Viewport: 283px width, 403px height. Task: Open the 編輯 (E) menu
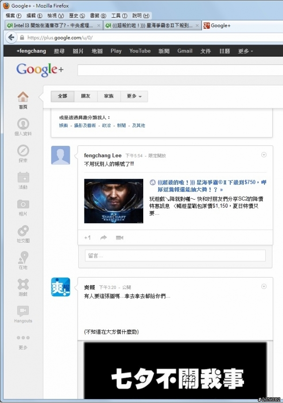34,15
